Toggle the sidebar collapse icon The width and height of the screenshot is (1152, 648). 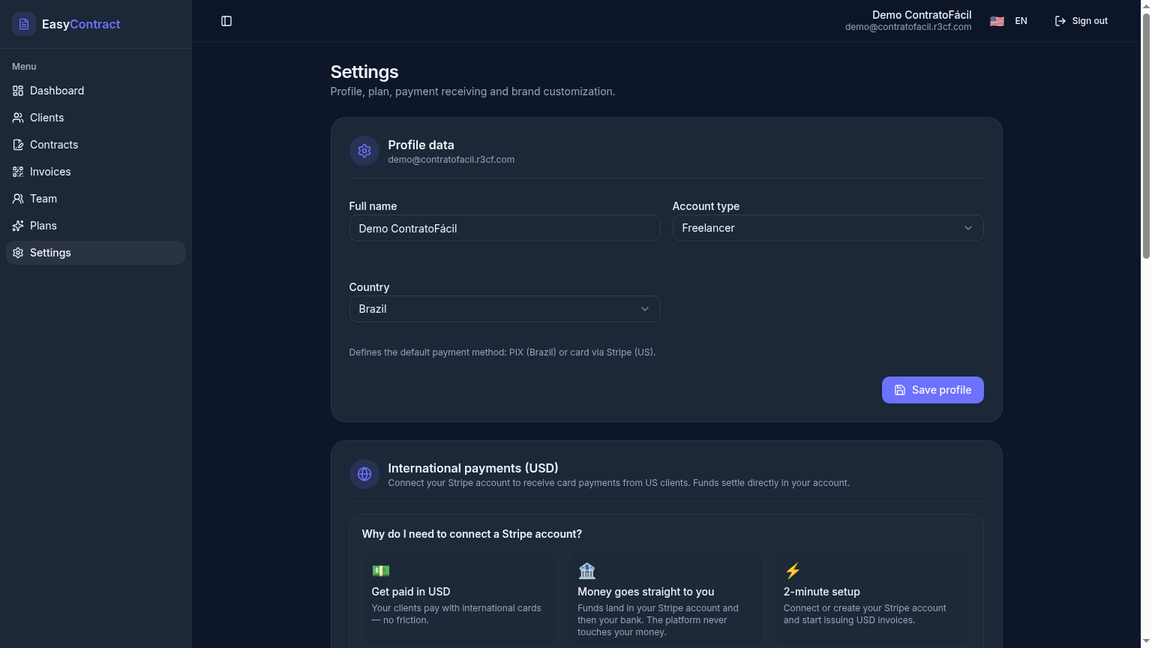point(226,21)
